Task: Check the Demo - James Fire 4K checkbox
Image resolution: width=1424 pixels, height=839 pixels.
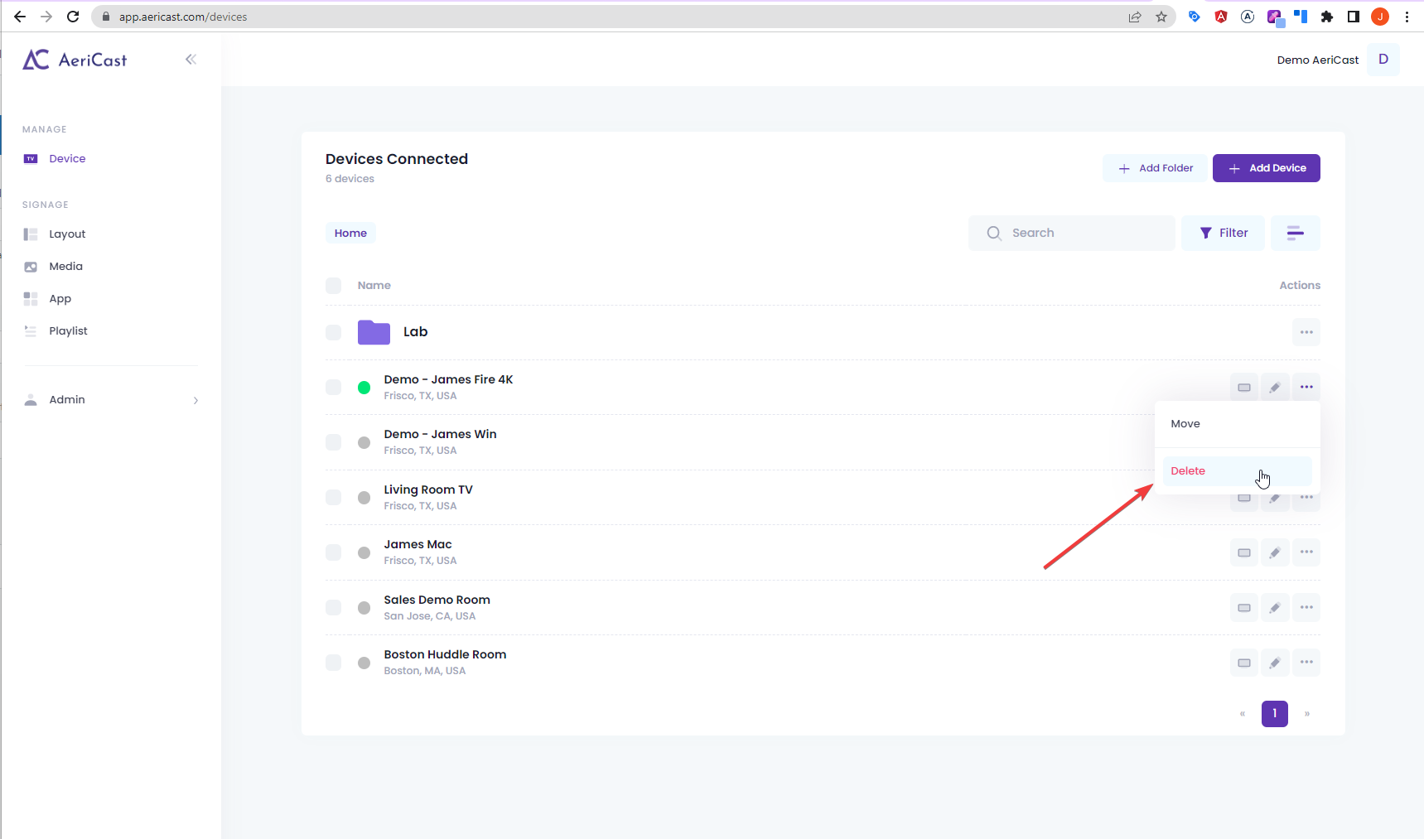Action: 333,387
